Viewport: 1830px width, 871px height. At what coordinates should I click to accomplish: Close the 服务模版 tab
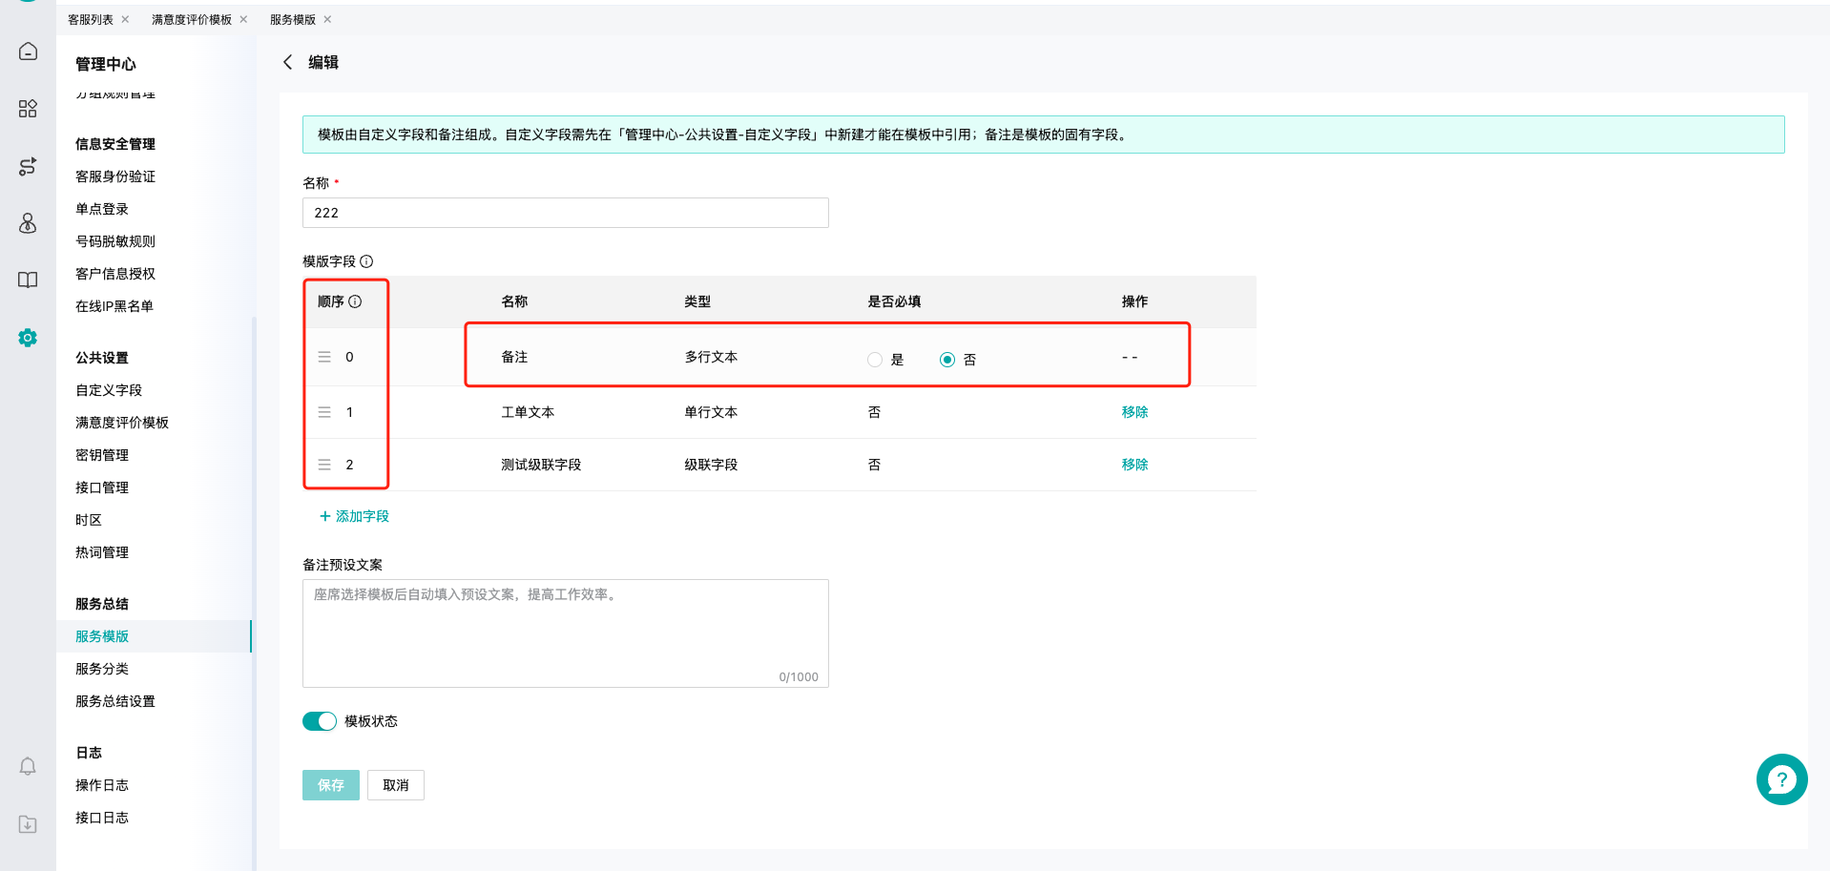327,19
